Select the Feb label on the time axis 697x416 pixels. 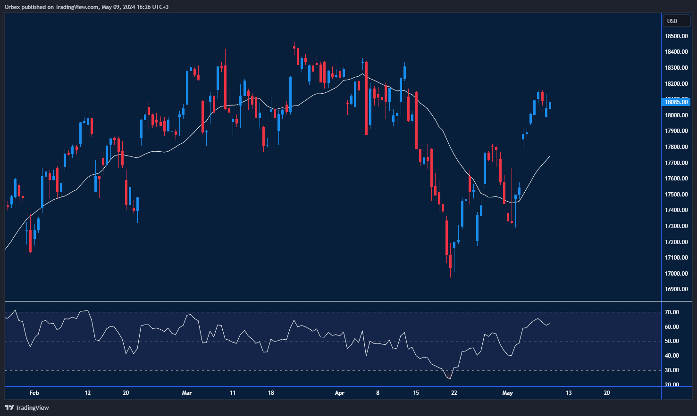[x=34, y=392]
